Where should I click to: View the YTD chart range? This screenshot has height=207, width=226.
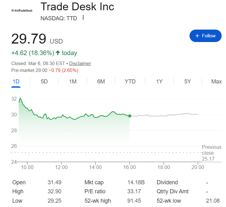tap(130, 82)
